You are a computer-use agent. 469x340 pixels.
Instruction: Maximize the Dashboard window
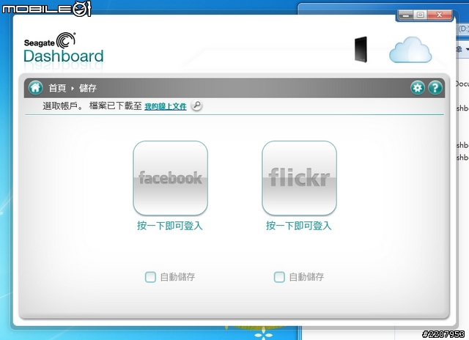[x=420, y=15]
